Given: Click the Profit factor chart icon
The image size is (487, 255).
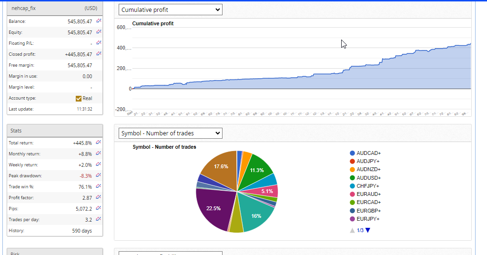Looking at the screenshot, I should (x=99, y=197).
